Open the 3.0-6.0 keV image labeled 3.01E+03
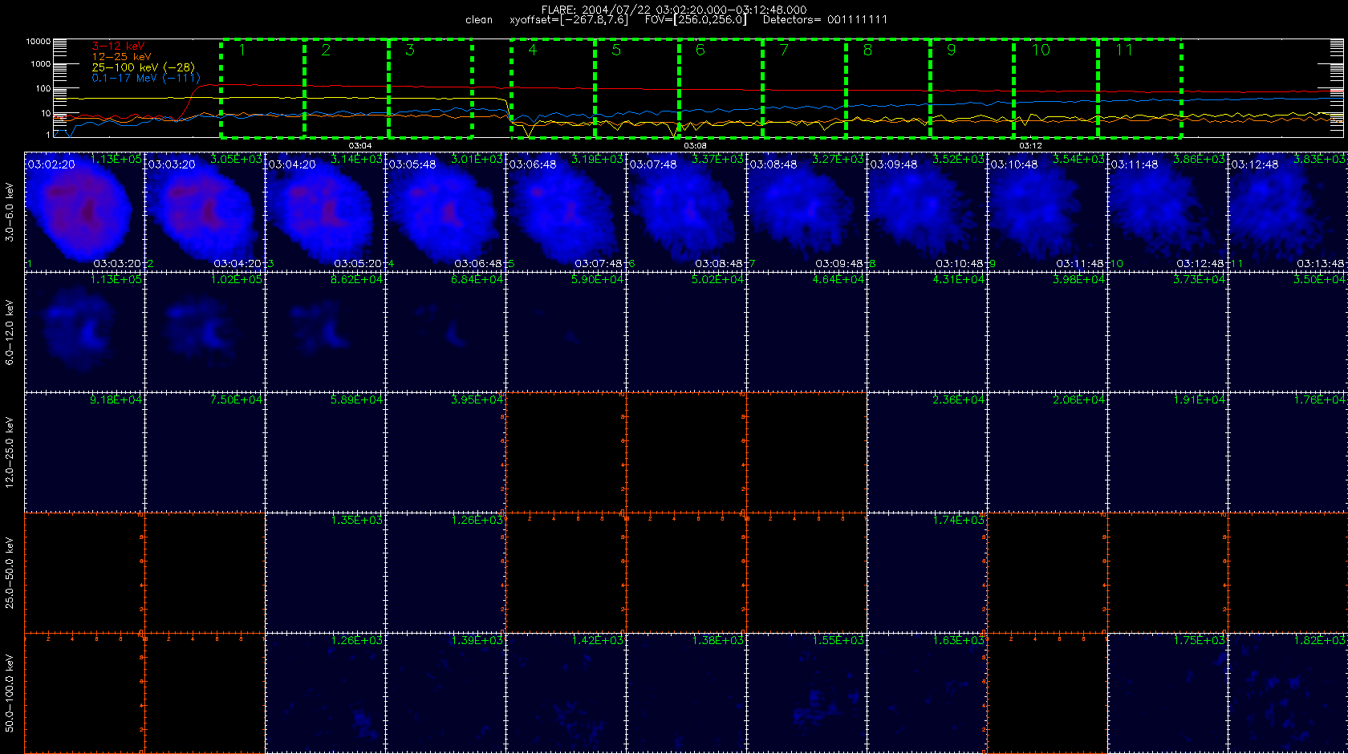Viewport: 1348px width, 754px height. (x=445, y=212)
